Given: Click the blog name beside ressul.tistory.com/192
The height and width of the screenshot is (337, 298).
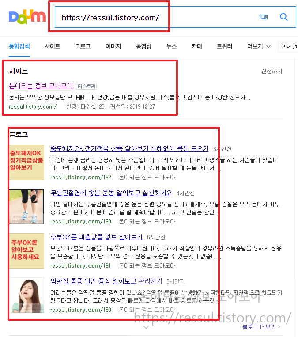Looking at the screenshot, I should click(147, 177).
